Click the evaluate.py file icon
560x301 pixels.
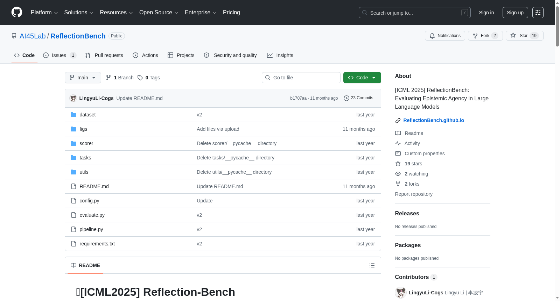click(73, 215)
